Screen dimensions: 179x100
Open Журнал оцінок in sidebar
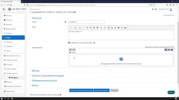[13, 29]
